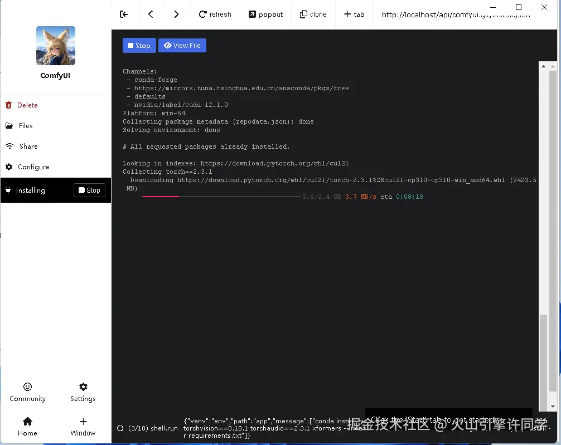
Task: Minimize the window
Action: tap(492, 7)
